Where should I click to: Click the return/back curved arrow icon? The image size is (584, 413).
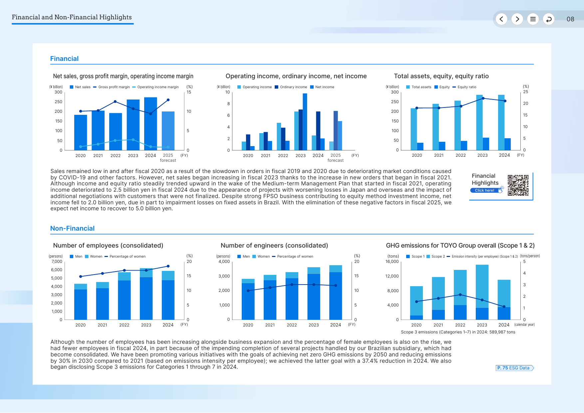[x=549, y=19]
